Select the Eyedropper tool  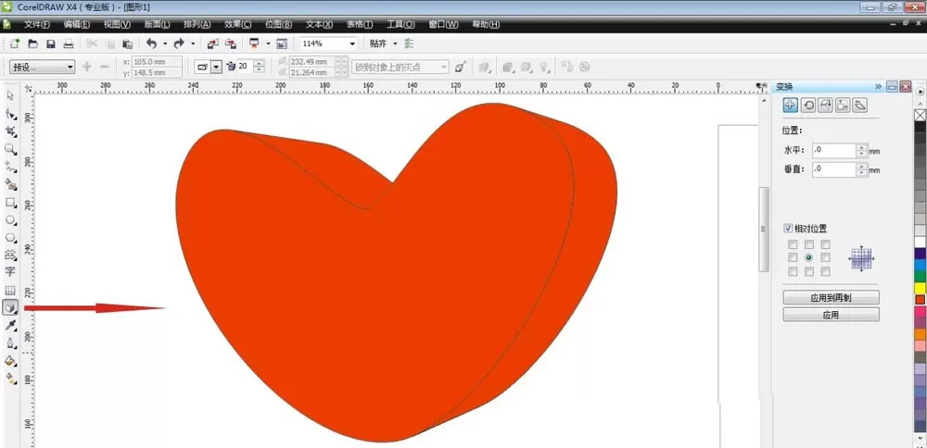click(10, 326)
